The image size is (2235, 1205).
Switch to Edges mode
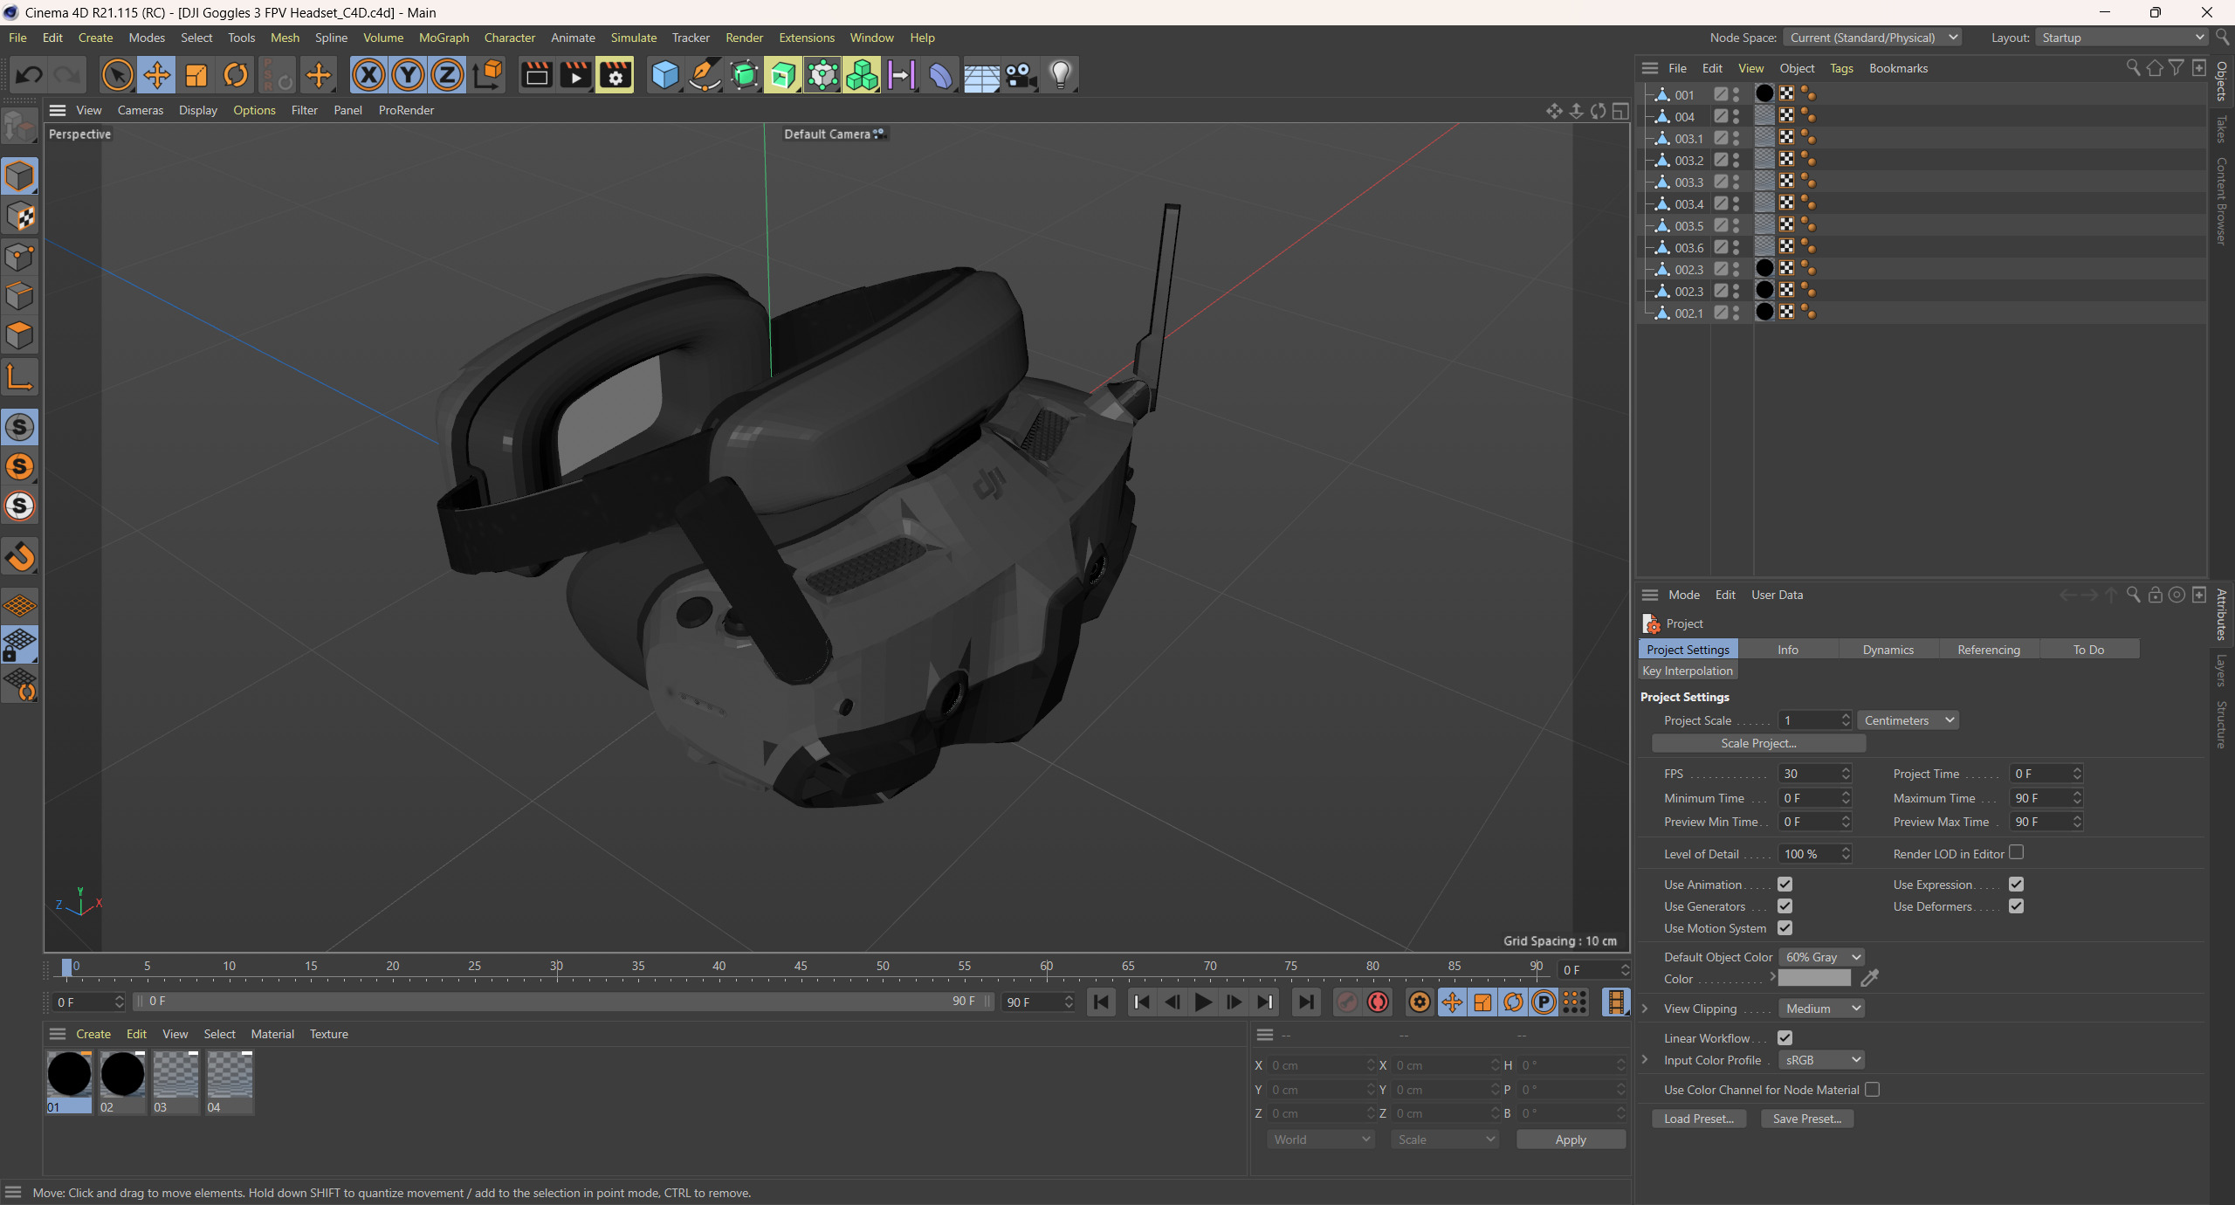click(x=20, y=296)
